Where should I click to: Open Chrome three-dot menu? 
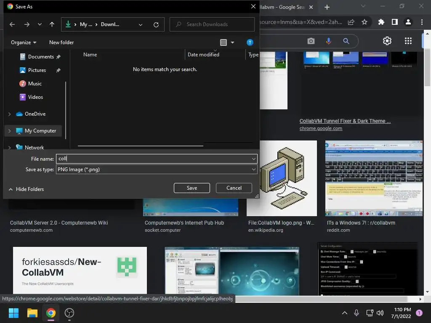click(422, 22)
